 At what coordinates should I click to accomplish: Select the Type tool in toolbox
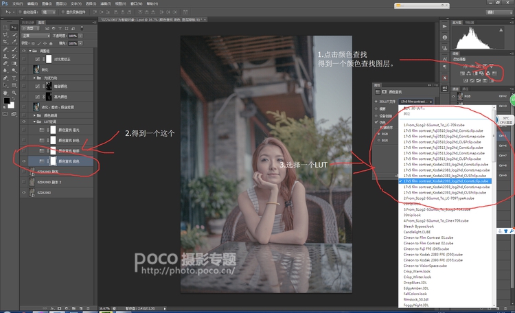[x=14, y=78]
